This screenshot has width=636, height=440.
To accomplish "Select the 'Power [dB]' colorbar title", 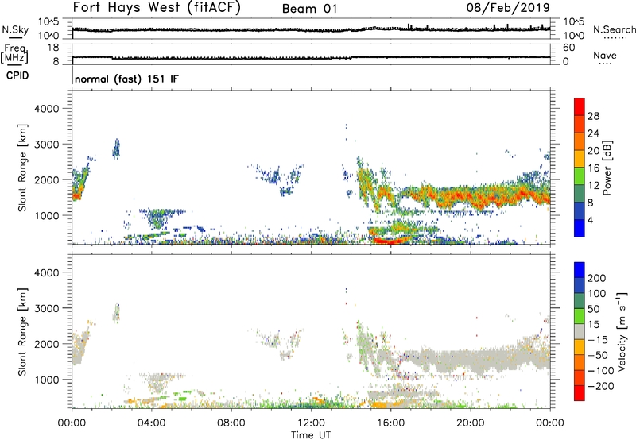I will [x=607, y=168].
